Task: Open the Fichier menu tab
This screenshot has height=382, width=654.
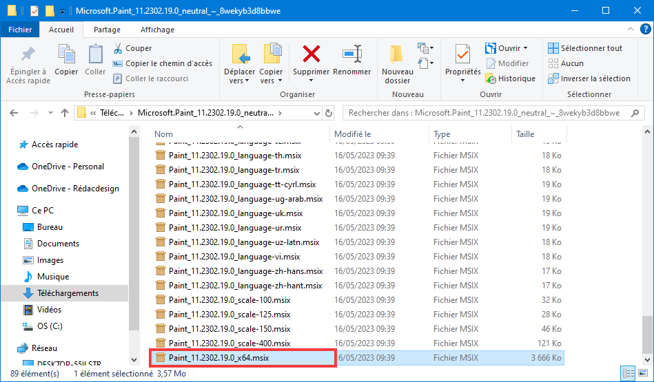Action: point(20,30)
